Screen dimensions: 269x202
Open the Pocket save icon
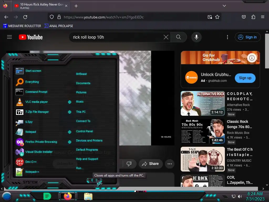coord(244,17)
